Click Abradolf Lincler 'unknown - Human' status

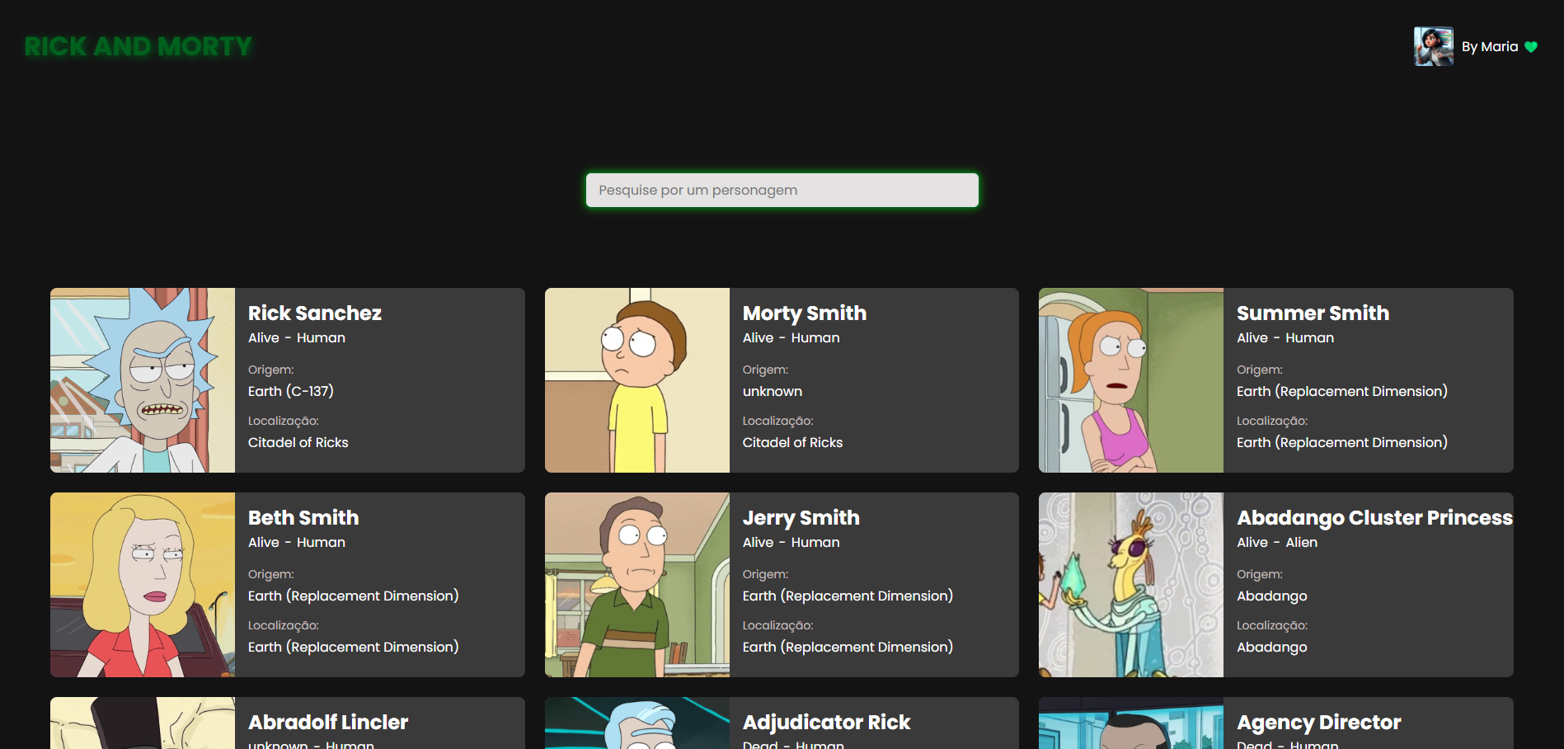coord(312,744)
